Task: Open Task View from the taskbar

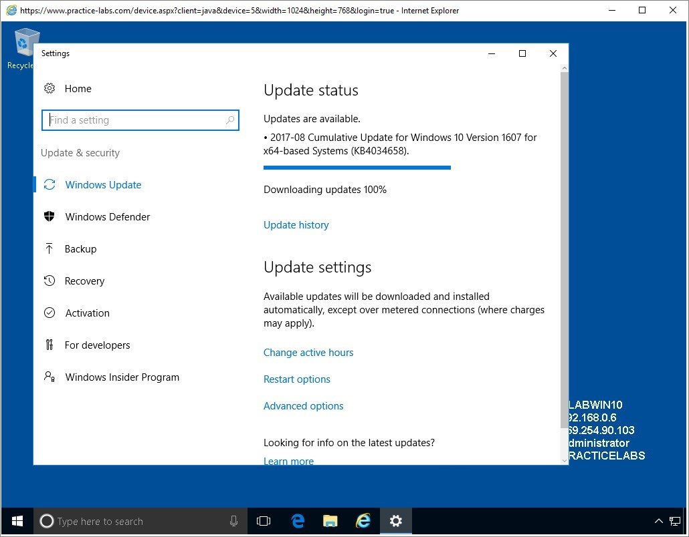Action: pos(264,521)
